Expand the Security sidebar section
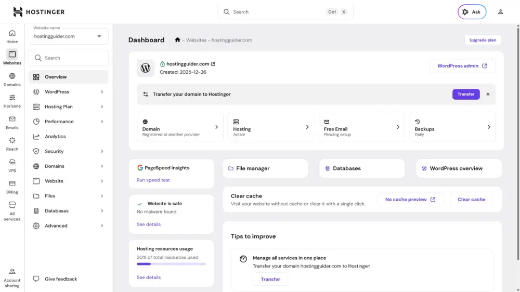The image size is (520, 292). [x=68, y=151]
